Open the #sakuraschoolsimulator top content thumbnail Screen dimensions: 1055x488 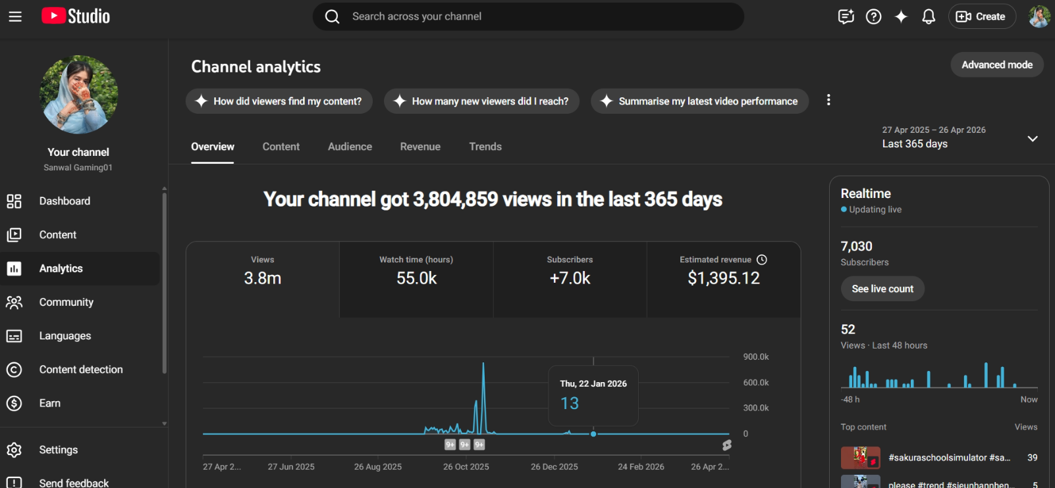click(x=861, y=457)
